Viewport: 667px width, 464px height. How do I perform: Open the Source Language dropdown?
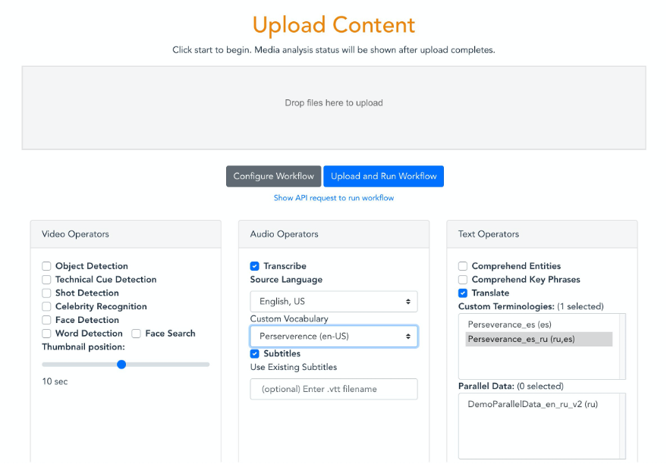tap(333, 301)
